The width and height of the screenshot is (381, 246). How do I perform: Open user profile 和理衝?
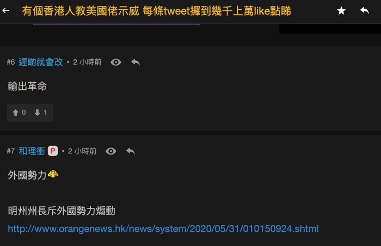(x=32, y=151)
